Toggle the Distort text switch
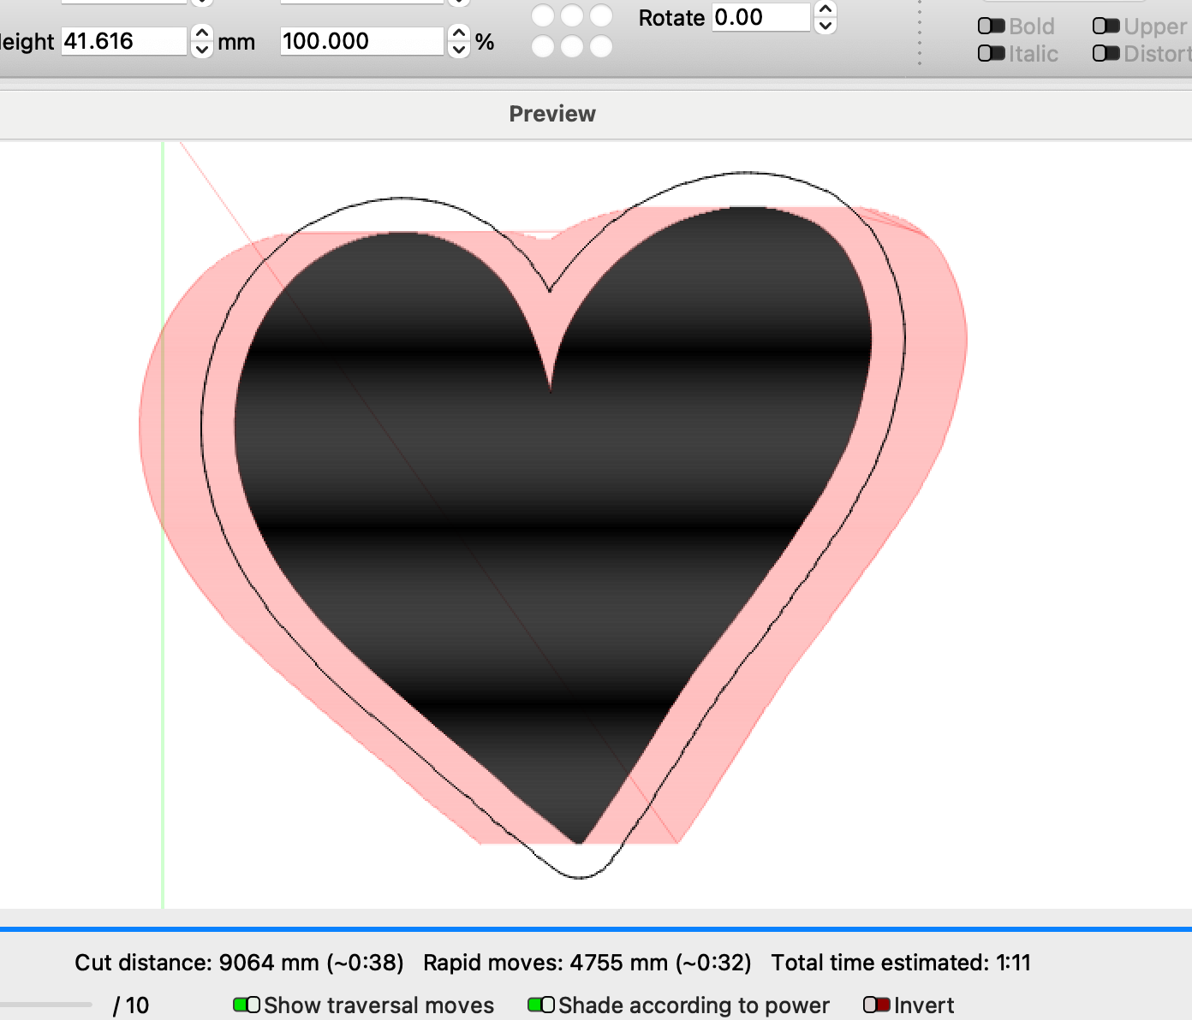The width and height of the screenshot is (1192, 1020). click(1106, 54)
